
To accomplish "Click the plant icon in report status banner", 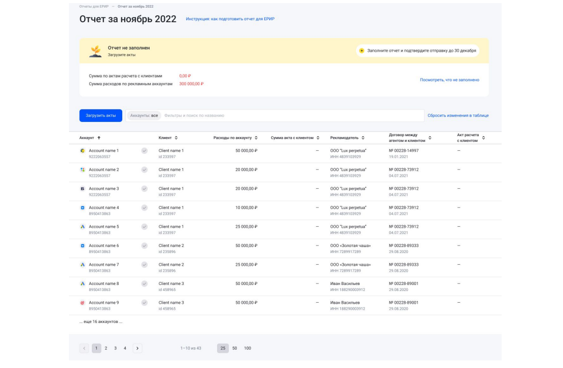I will 95,51.
